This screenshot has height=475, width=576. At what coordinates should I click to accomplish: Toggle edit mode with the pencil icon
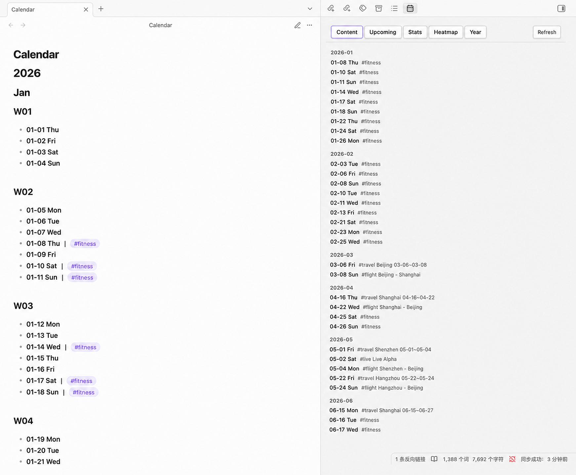coord(297,25)
